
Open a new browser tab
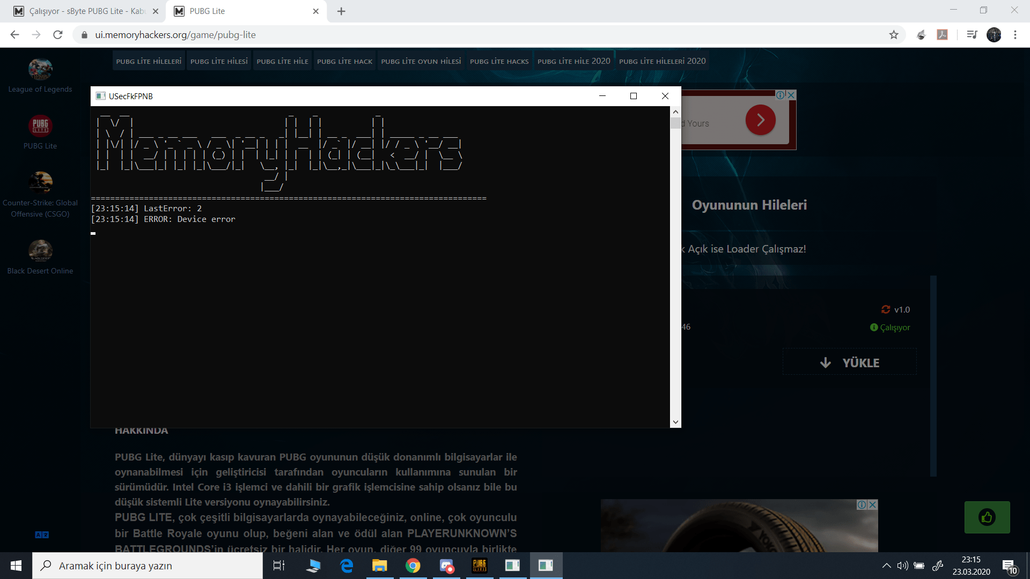coord(341,11)
